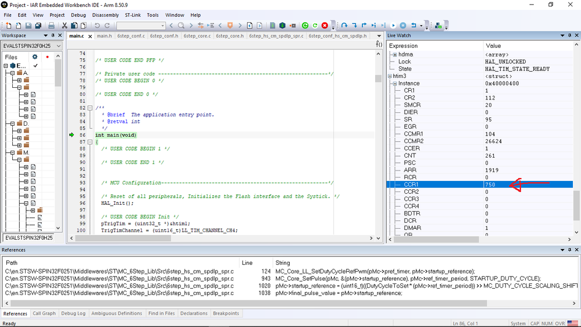Open the Debug Log tab
581x327 pixels.
(x=73, y=313)
